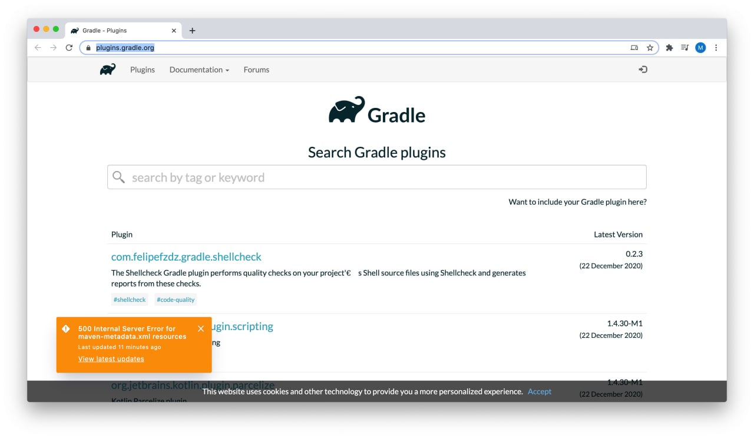Close the Gradle - Plugins tab
Screen dimensions: 754x438
tap(174, 31)
